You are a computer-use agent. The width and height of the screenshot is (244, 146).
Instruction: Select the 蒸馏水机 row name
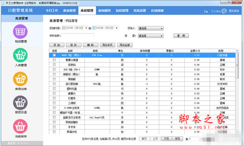click(x=72, y=132)
